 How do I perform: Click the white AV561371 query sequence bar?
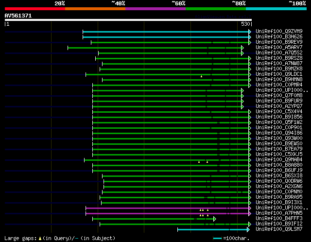[x=128, y=20]
